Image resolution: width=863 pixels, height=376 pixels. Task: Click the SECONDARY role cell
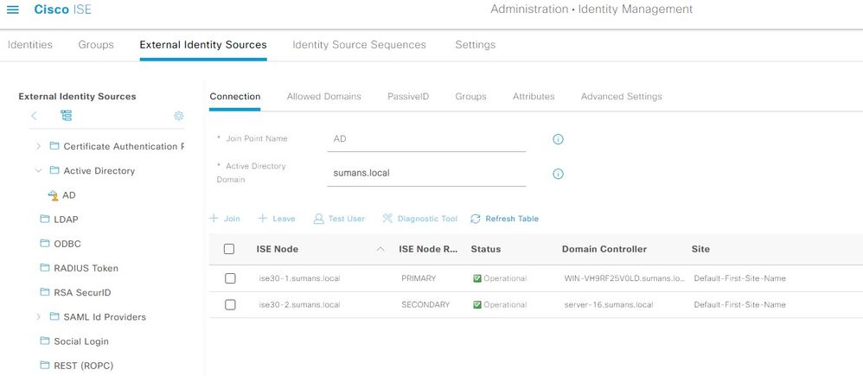(425, 305)
